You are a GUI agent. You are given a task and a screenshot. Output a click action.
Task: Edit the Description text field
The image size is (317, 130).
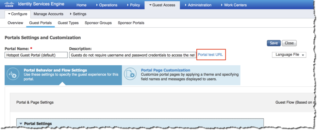(133, 55)
